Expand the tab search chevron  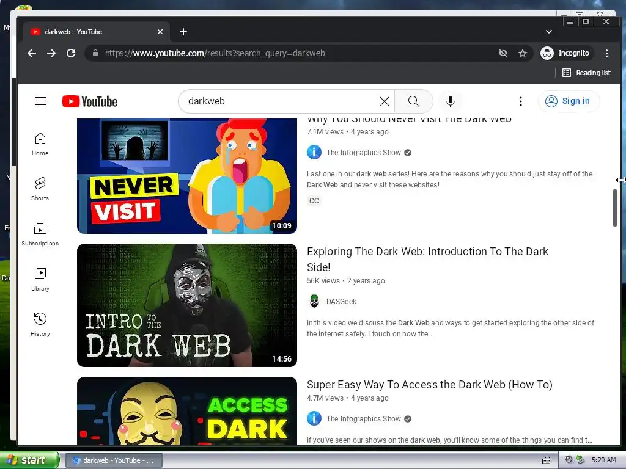[549, 32]
